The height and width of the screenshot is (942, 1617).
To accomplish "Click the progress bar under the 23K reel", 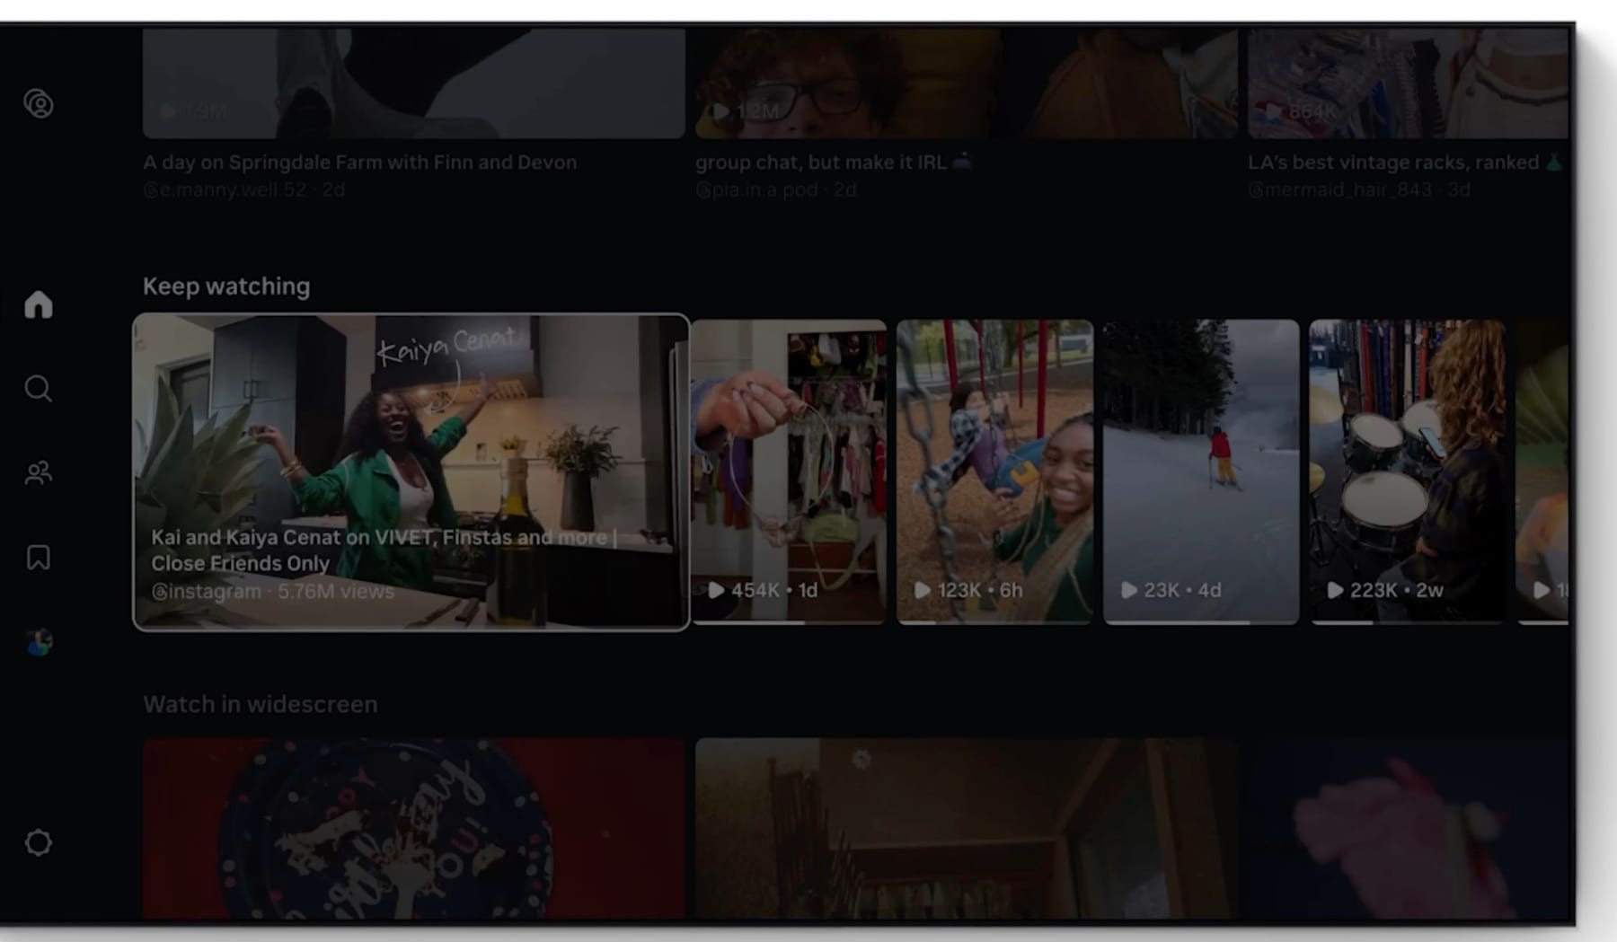I will tap(1202, 621).
